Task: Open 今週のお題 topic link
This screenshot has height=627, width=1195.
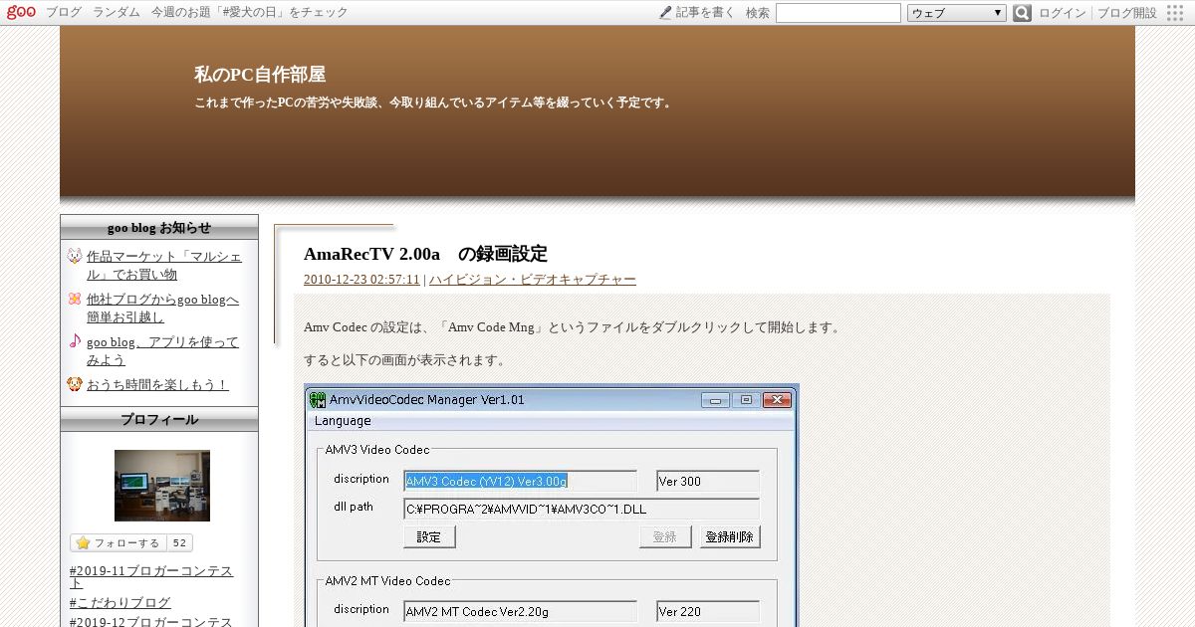Action: (250, 13)
